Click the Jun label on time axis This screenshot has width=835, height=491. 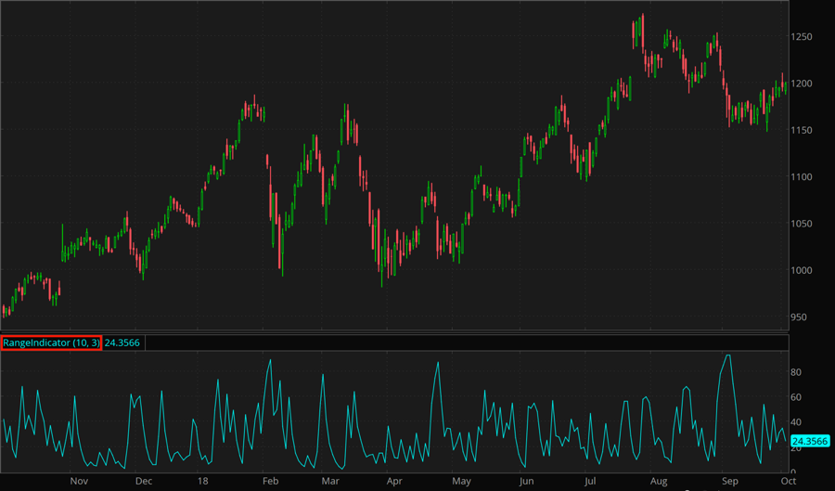tap(527, 482)
